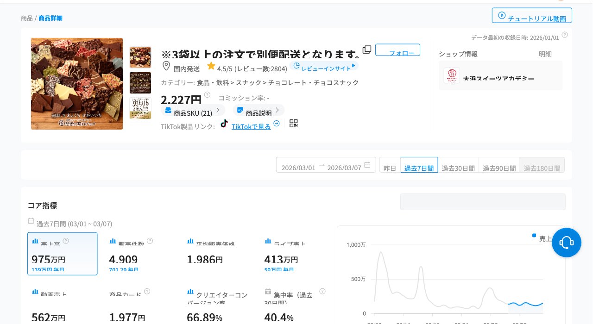Image resolution: width=593 pixels, height=324 pixels.
Task: Copy the product title using the copy icon
Action: (366, 50)
